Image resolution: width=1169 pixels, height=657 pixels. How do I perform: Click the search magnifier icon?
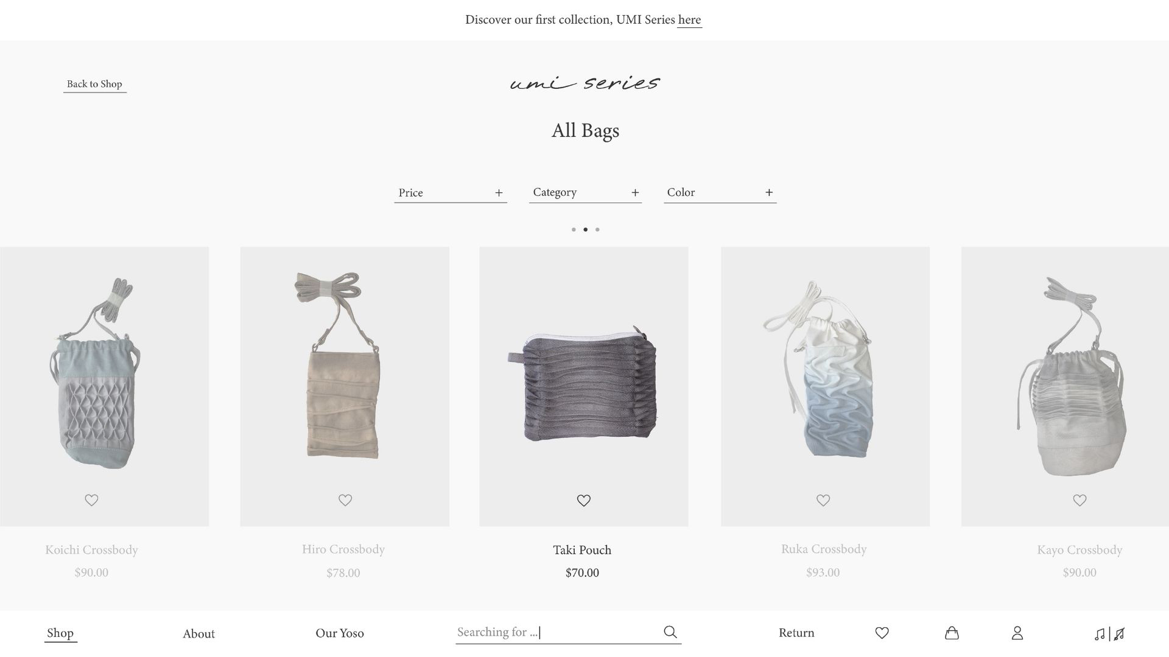(670, 631)
